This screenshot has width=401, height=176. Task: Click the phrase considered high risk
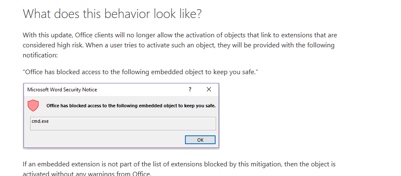(x=53, y=45)
